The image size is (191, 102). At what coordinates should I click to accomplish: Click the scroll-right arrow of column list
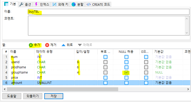(188, 89)
